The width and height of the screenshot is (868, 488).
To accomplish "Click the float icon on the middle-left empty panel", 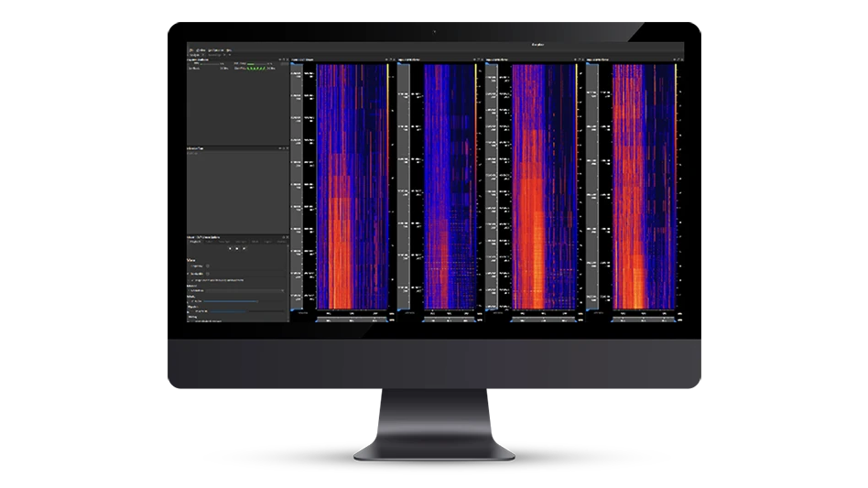I will tap(282, 147).
